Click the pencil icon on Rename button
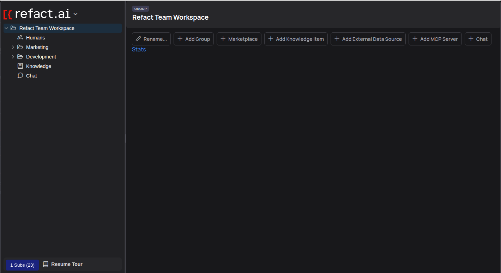The height and width of the screenshot is (273, 501). pos(138,39)
